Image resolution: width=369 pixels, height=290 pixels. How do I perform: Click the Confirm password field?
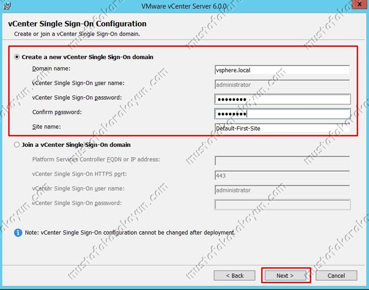(x=283, y=114)
